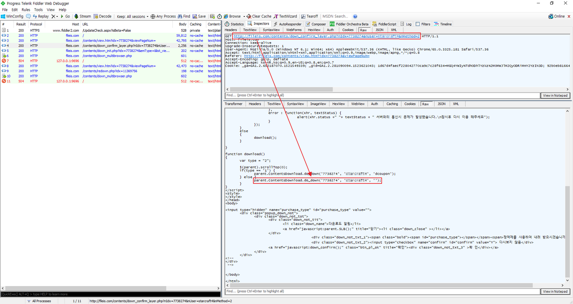
Task: Click the Referer URL link
Action: [307, 56]
